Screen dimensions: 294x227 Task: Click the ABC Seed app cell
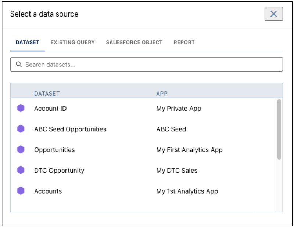point(171,129)
